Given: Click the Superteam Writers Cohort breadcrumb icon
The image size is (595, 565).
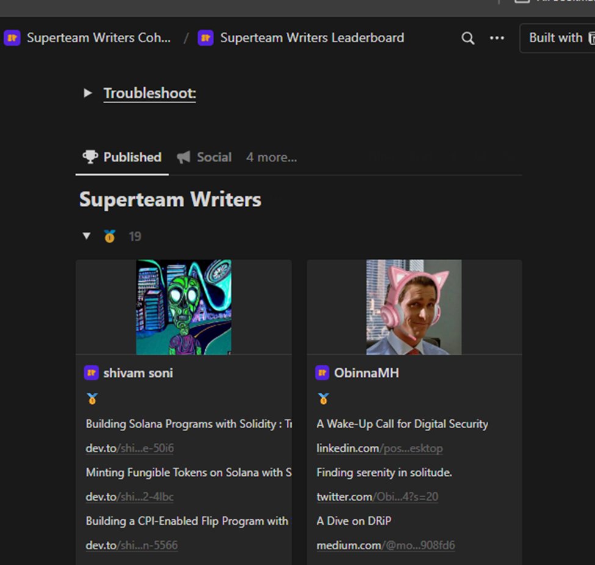Looking at the screenshot, I should pos(12,38).
